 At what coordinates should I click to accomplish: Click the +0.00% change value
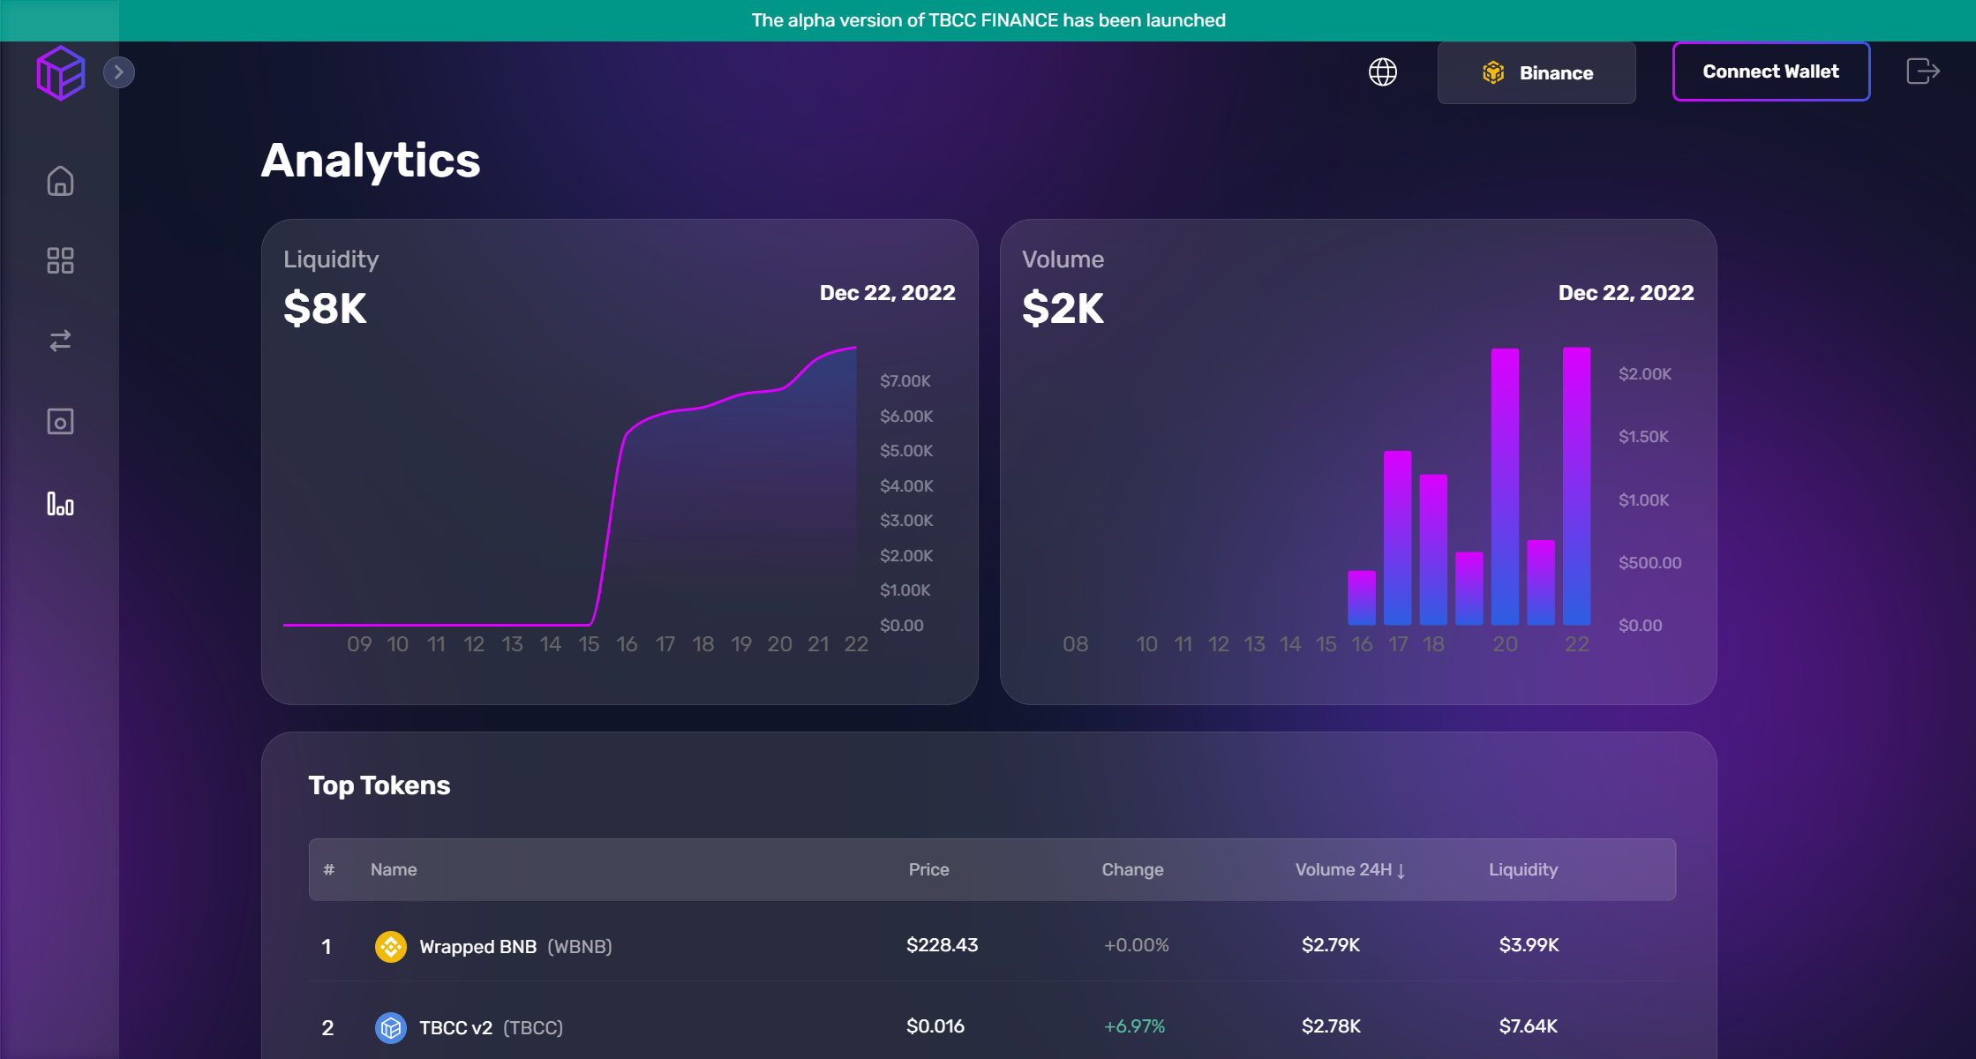pos(1136,945)
